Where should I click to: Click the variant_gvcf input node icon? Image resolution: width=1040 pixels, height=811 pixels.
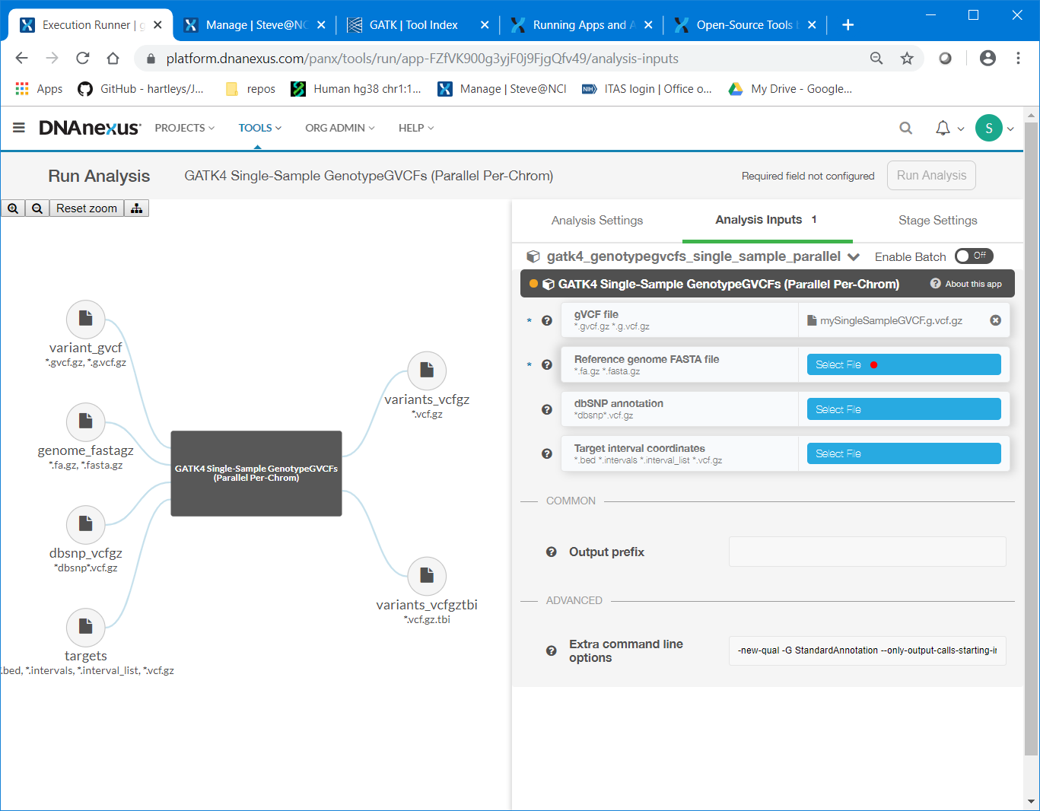[85, 319]
